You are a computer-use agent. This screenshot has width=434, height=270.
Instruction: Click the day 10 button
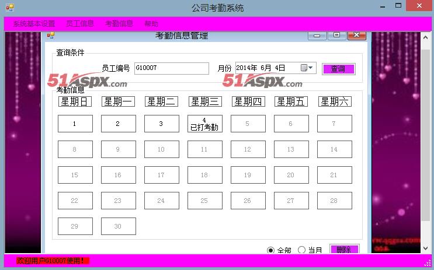tap(162, 149)
